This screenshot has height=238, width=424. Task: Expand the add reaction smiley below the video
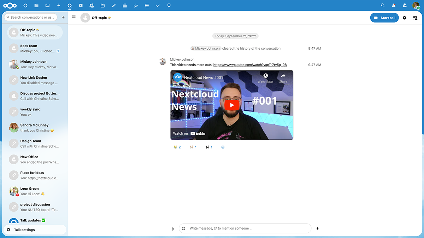point(223,147)
